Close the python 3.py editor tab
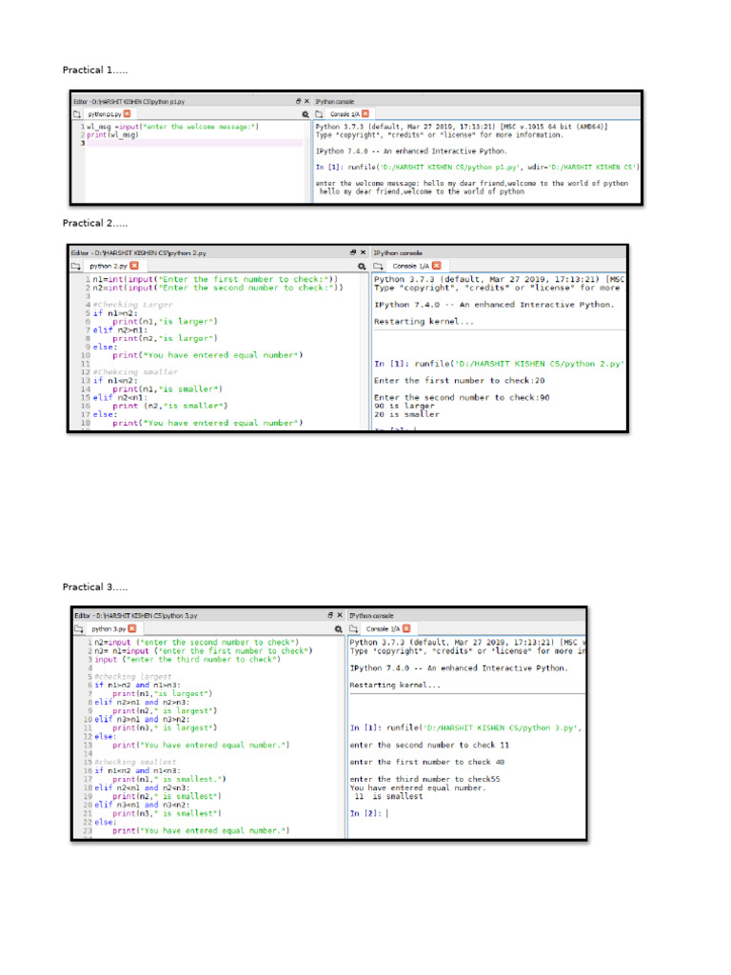Screen dimensions: 731x975 131,628
